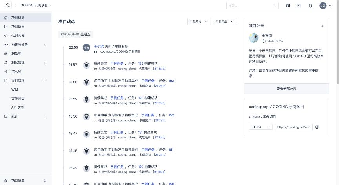This screenshot has height=185, width=339.
Task: Click the 构建与部署 infinity icon
Action: pyautogui.click(x=6, y=45)
